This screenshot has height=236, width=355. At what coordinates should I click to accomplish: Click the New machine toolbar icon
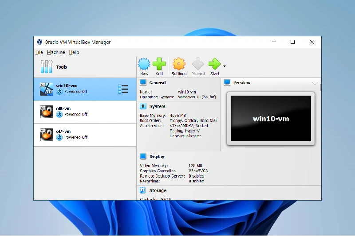tap(144, 64)
